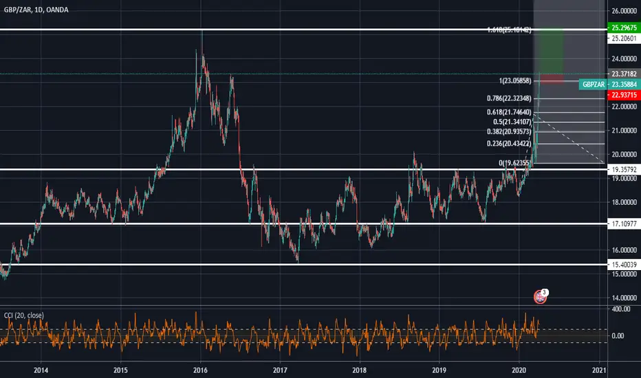The image size is (641, 378).
Task: Click the 18.00000 price axis label
Action: point(624,202)
